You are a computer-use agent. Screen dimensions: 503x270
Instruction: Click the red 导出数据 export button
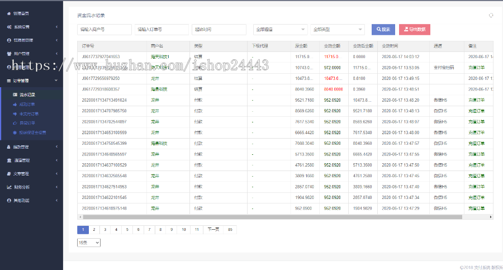click(x=414, y=30)
